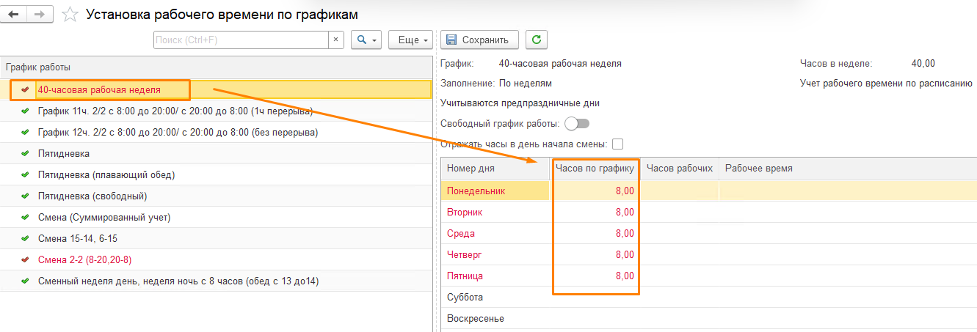Add page to favorites with star icon
The height and width of the screenshot is (332, 977).
coord(70,14)
